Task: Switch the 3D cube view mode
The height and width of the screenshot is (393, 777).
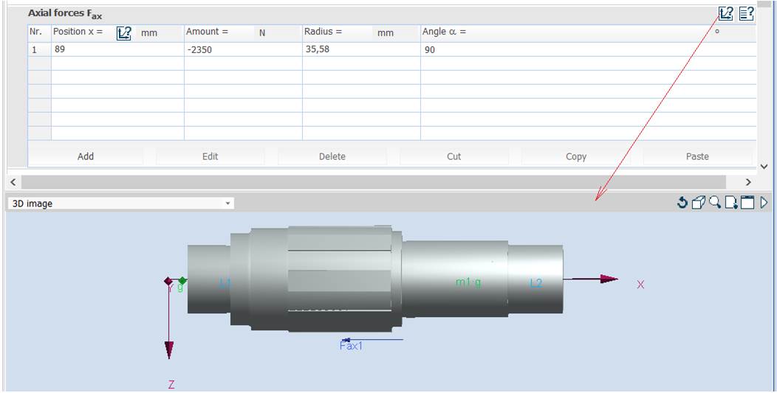Action: (698, 203)
